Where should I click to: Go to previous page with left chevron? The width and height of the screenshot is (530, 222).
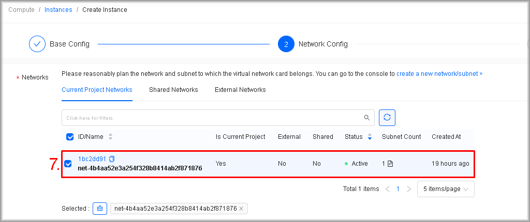[388, 189]
